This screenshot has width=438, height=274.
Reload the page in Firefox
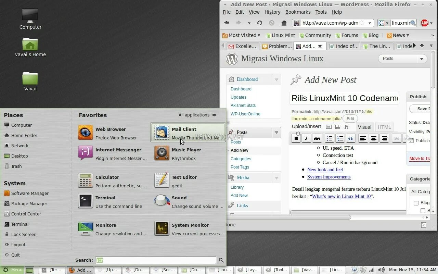click(x=259, y=23)
